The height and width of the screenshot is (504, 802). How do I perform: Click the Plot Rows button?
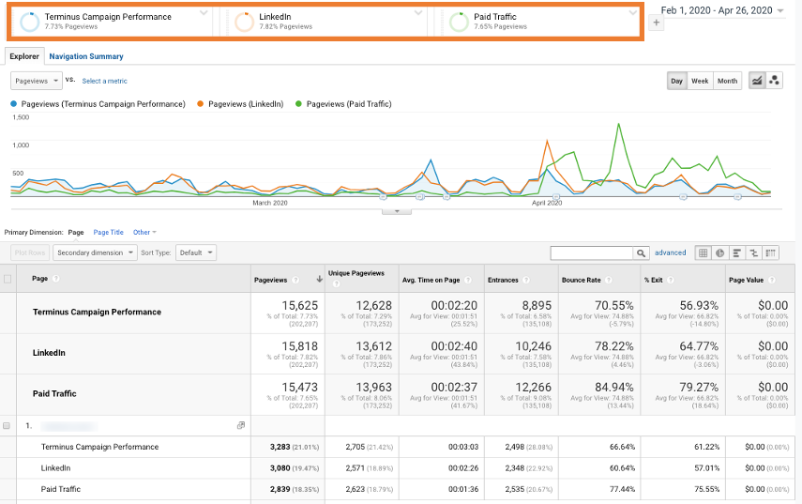click(30, 252)
